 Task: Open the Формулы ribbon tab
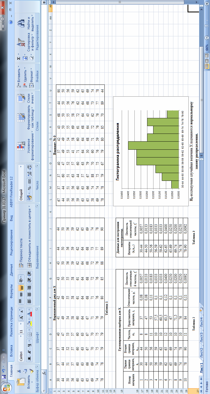(x=11, y=291)
